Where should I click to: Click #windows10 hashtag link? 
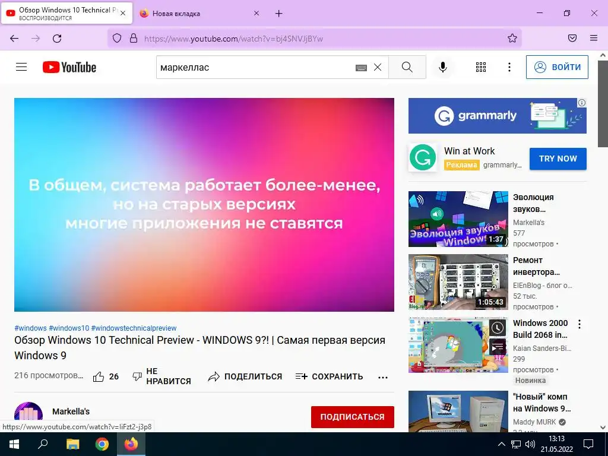click(69, 328)
